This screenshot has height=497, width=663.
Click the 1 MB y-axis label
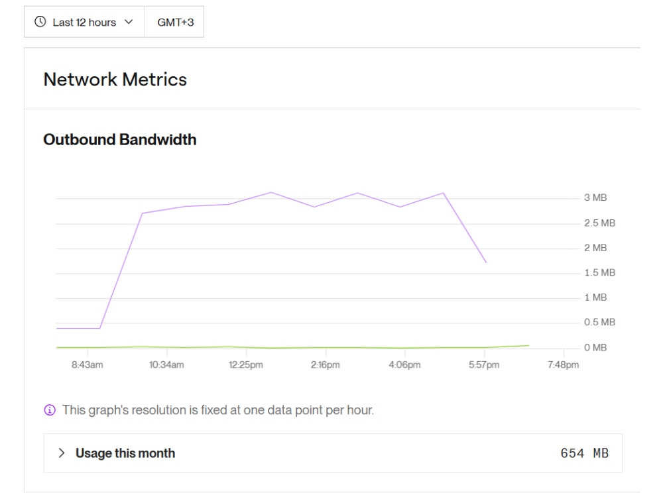tap(595, 298)
